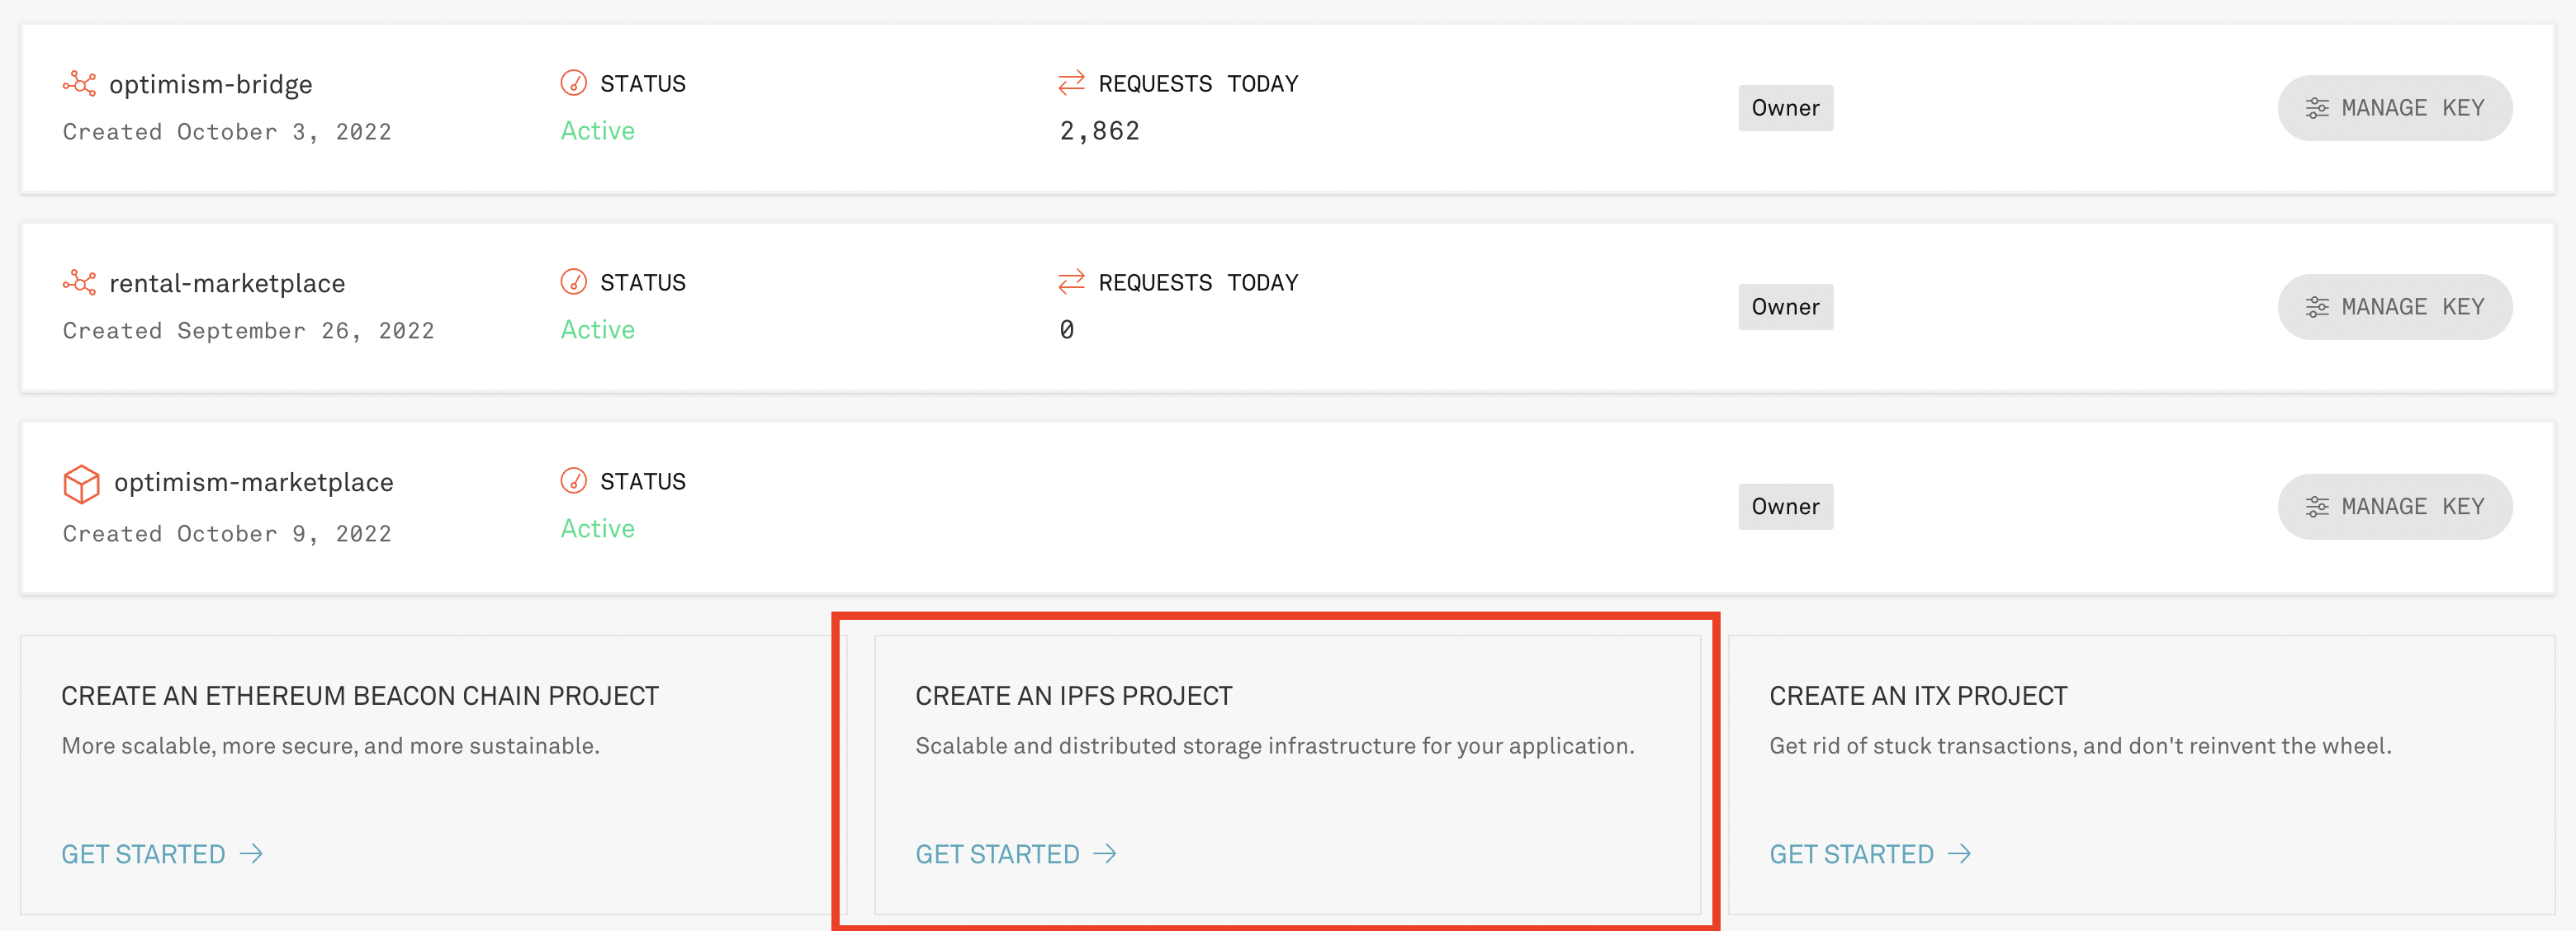Click the status clock icon for optimism-bridge
The height and width of the screenshot is (931, 2576).
[x=572, y=84]
